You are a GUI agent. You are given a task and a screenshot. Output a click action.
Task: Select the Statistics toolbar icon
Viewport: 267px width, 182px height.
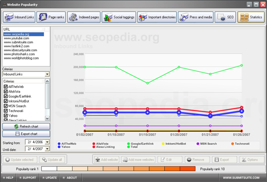(x=251, y=17)
